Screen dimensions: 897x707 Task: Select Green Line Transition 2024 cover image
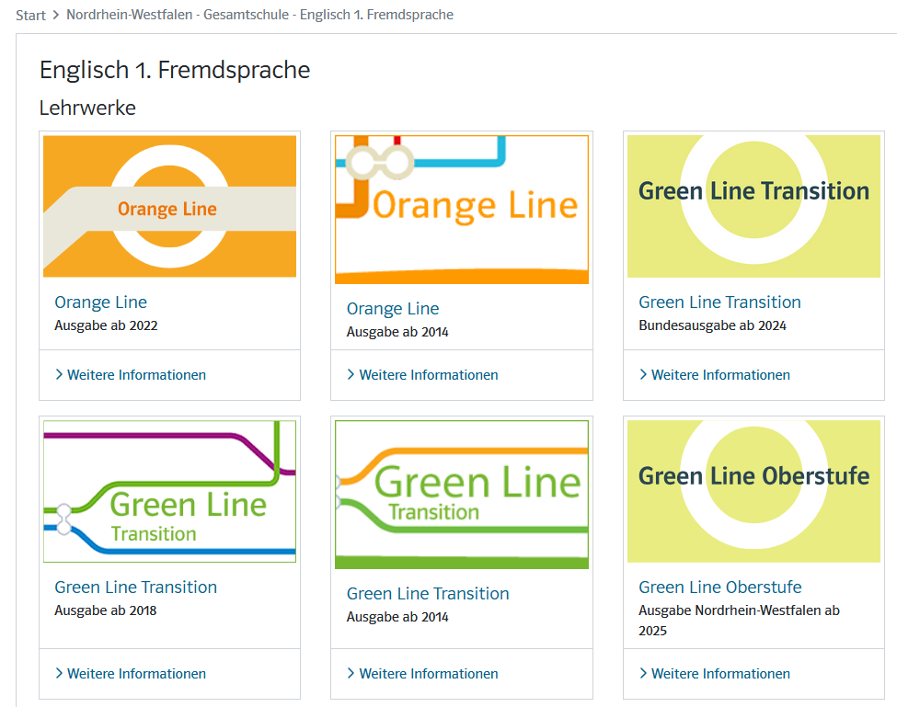pyautogui.click(x=754, y=206)
